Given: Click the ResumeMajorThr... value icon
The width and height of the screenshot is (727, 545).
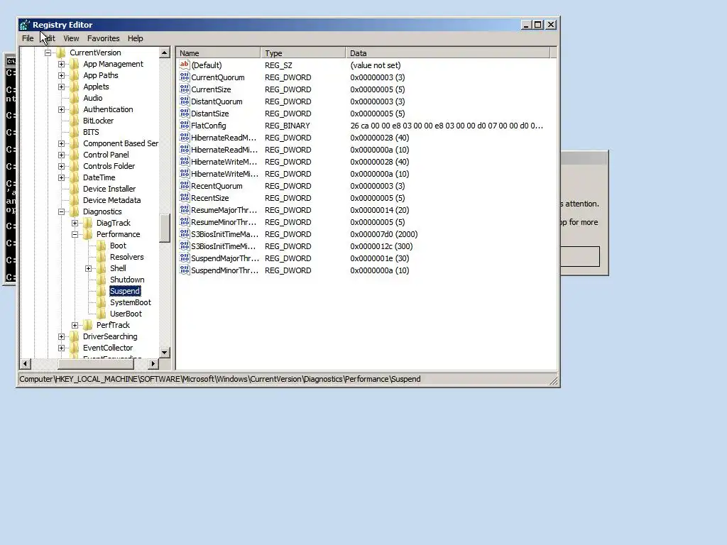Looking at the screenshot, I should coord(185,209).
